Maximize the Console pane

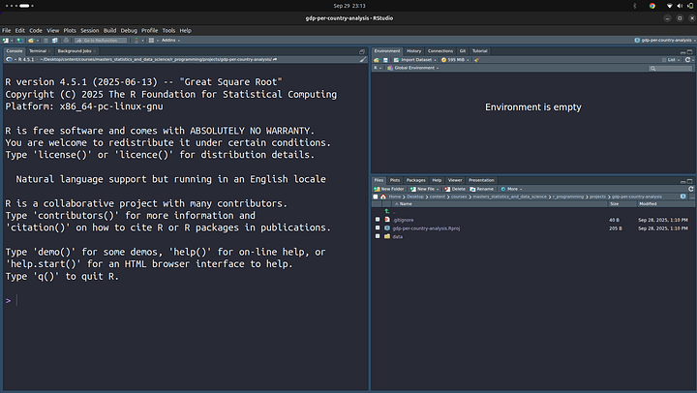[362, 51]
